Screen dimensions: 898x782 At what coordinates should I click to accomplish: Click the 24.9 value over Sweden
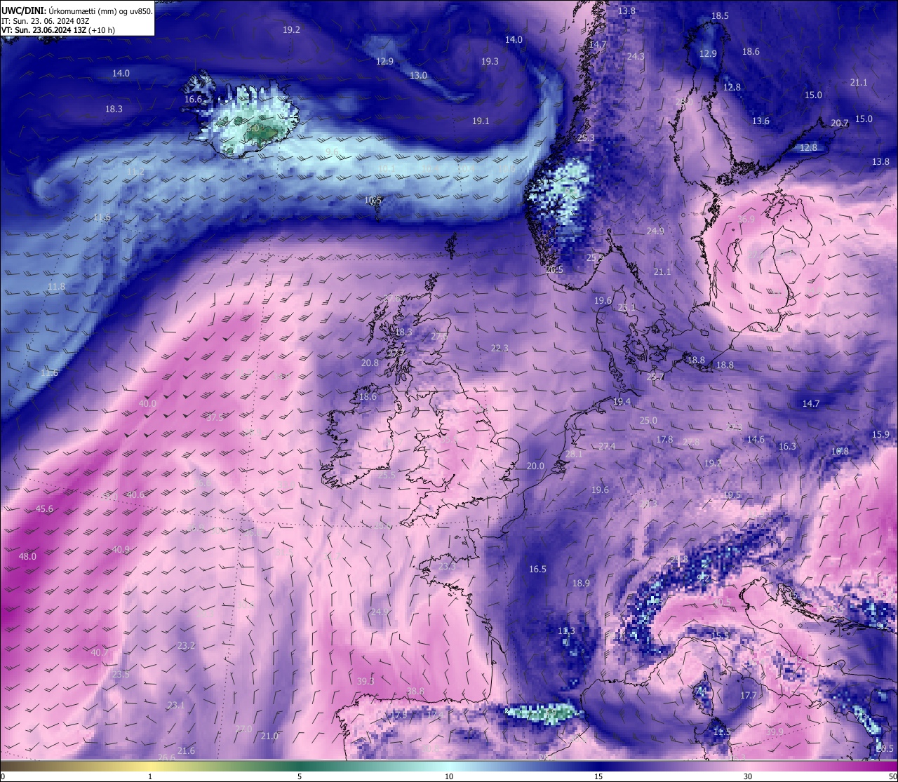click(x=655, y=231)
